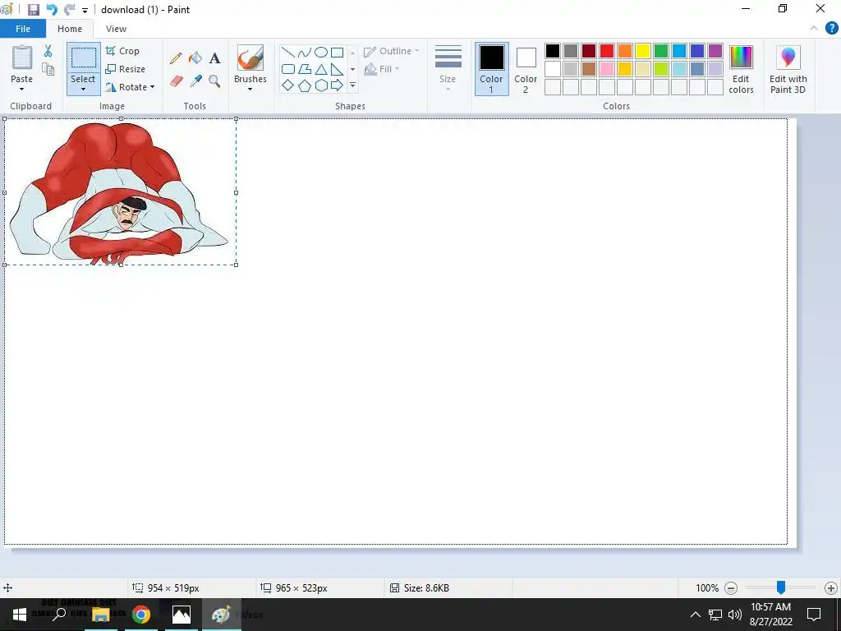
Task: Pick the red color swatch
Action: (x=607, y=51)
